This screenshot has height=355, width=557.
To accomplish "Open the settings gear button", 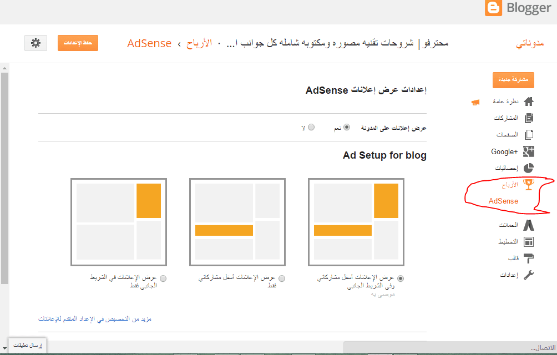I will point(36,43).
